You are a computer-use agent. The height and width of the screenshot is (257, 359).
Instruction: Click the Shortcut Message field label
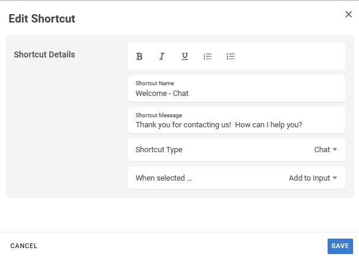coord(158,115)
